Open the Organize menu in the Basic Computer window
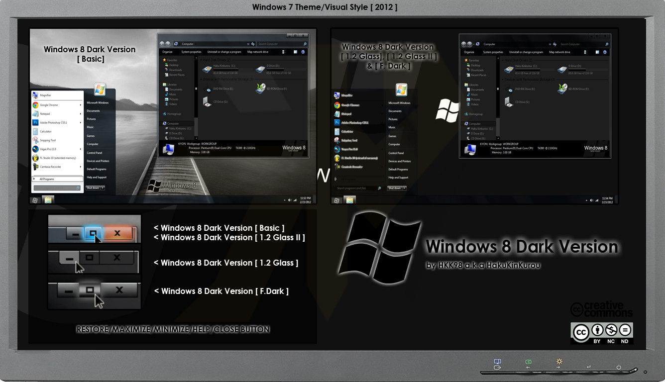This screenshot has height=382, width=665. 167,52
